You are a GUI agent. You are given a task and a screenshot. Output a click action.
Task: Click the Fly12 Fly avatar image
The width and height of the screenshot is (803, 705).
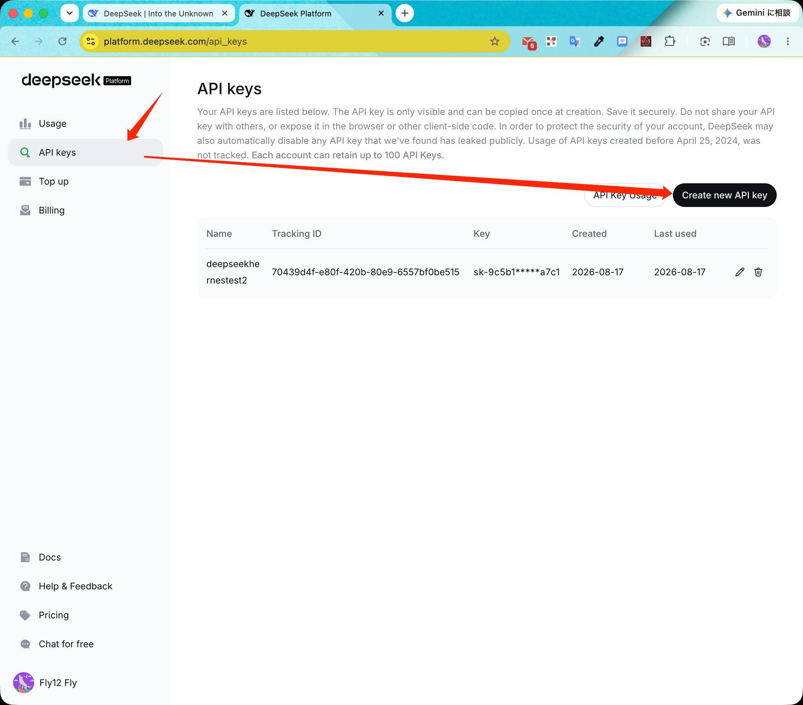click(24, 683)
